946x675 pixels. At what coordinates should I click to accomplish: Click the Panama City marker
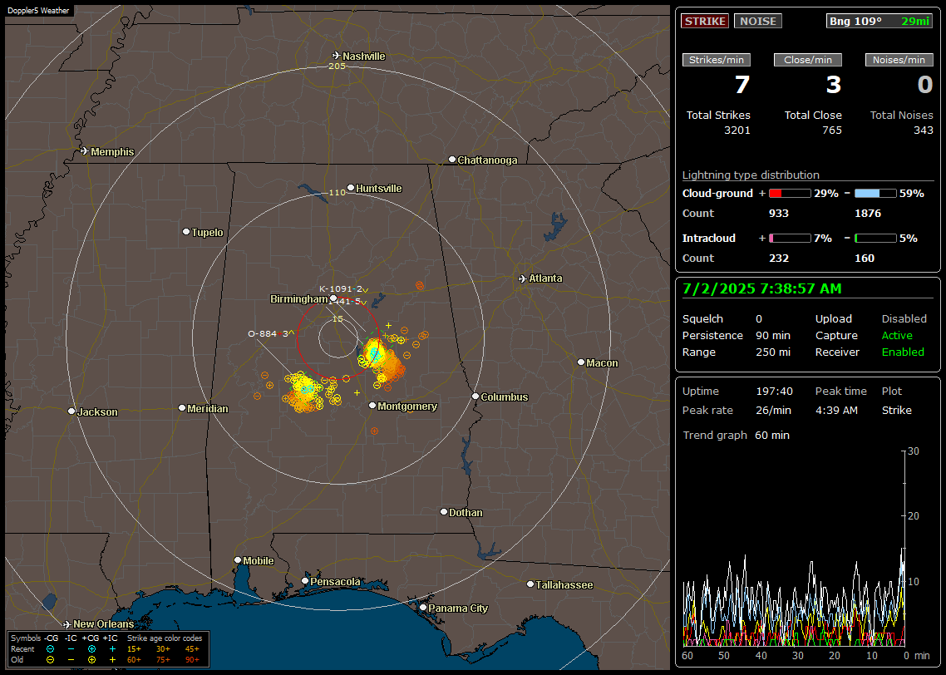click(423, 608)
